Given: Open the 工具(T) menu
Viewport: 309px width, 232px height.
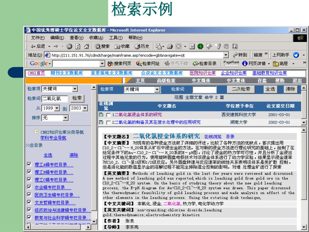Looking at the screenshot, I should click(x=116, y=38).
